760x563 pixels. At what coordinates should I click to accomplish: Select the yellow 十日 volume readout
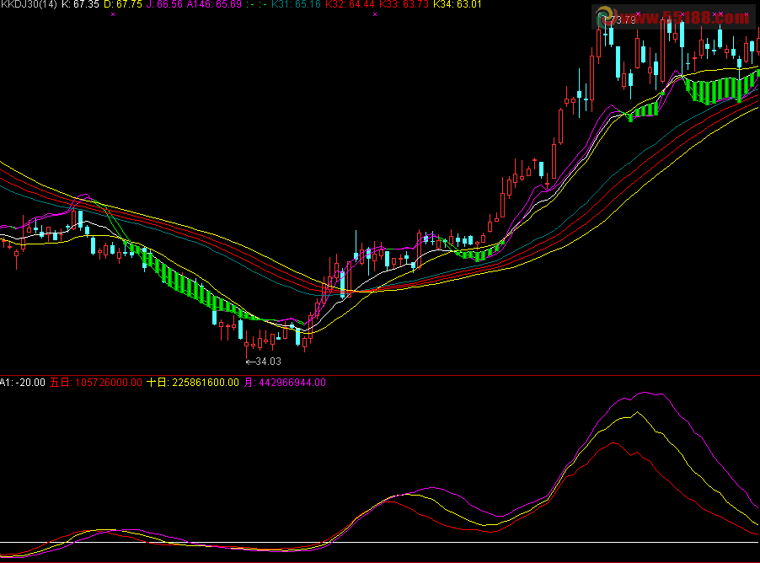pos(193,383)
